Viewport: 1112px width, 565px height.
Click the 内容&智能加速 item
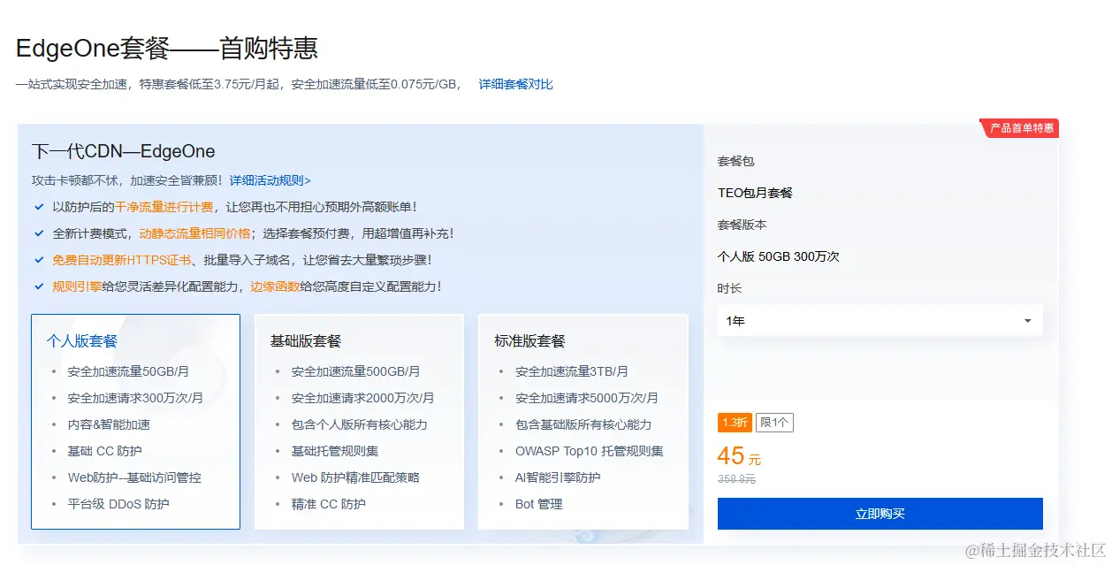pyautogui.click(x=109, y=424)
